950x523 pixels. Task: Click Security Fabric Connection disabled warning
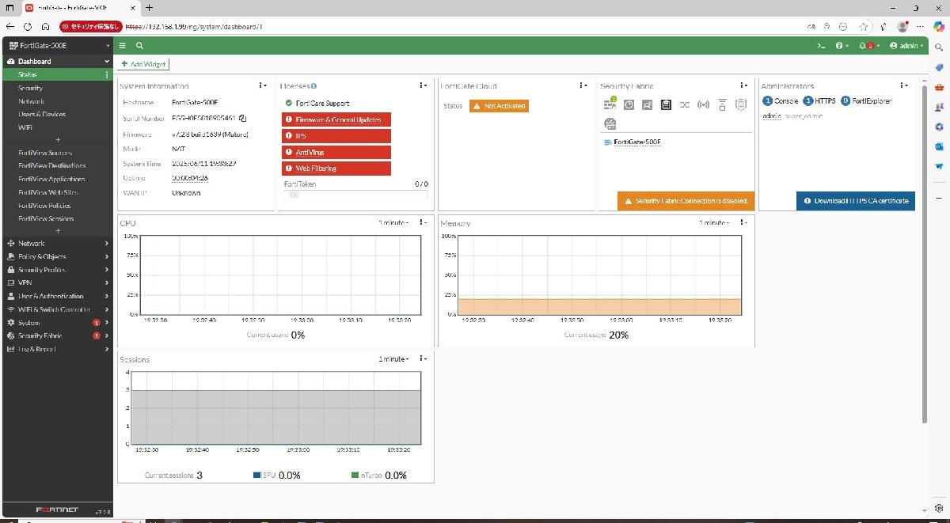click(x=686, y=201)
